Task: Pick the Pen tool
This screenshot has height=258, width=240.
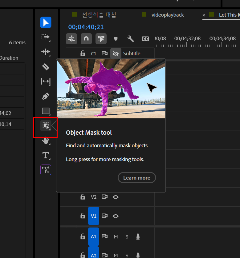Action: pyautogui.click(x=46, y=96)
